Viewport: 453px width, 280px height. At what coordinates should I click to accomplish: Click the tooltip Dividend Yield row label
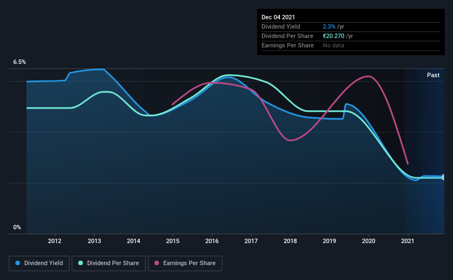[x=281, y=26]
